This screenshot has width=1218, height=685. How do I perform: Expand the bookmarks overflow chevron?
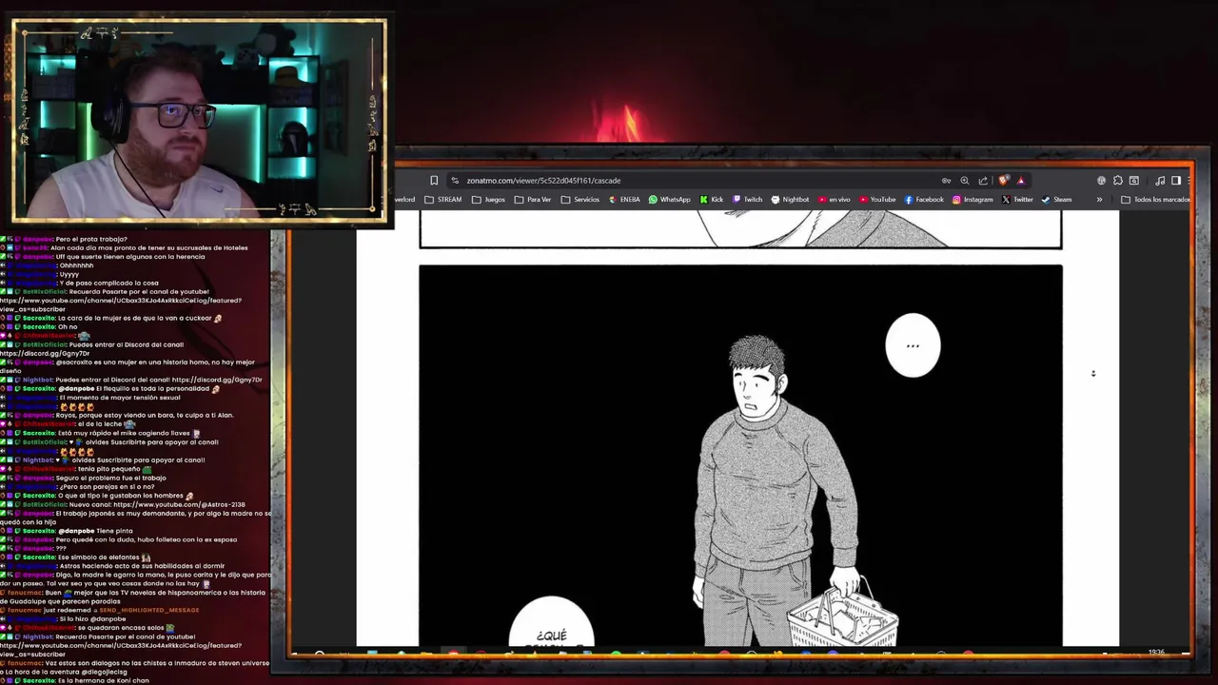[x=1099, y=200]
